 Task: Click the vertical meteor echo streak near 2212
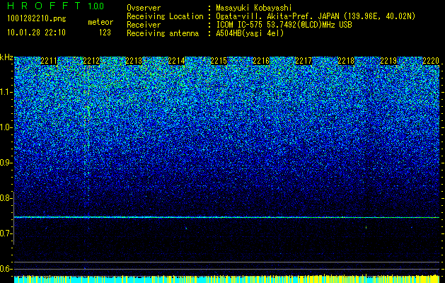coord(87,137)
